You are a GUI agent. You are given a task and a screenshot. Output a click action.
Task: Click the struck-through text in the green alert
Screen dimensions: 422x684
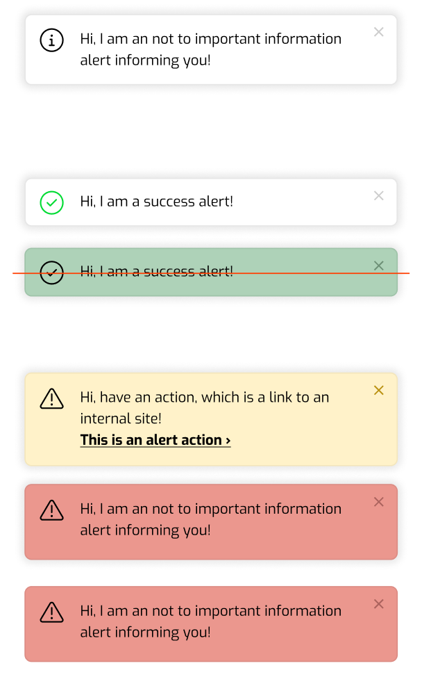(x=156, y=272)
